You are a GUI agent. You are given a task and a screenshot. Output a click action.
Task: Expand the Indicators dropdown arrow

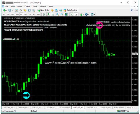click(83, 15)
